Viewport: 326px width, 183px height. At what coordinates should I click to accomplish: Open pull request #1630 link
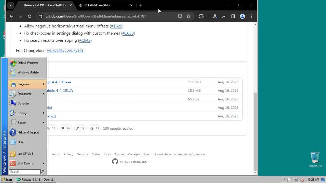tap(128, 33)
